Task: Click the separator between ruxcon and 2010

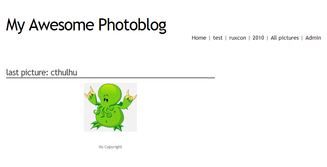Action: pos(249,38)
